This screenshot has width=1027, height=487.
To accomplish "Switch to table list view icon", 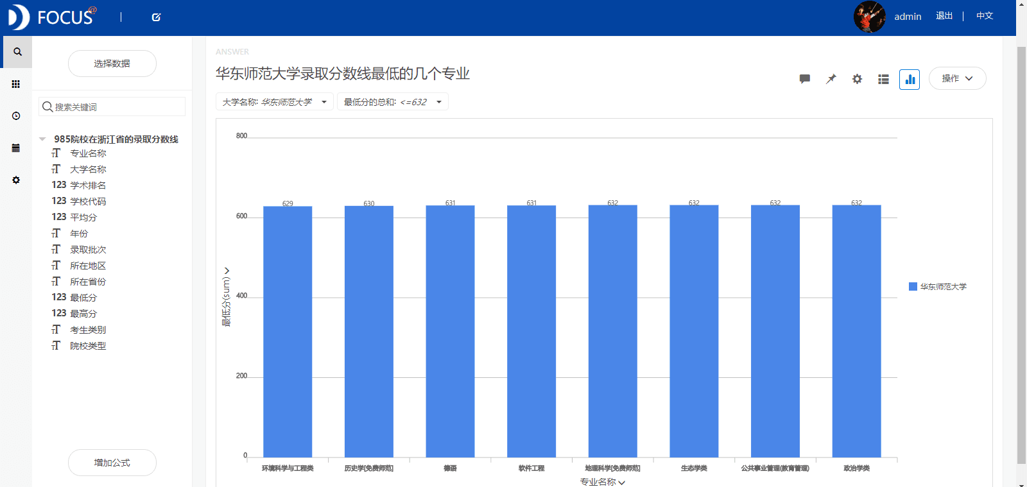I will 884,79.
